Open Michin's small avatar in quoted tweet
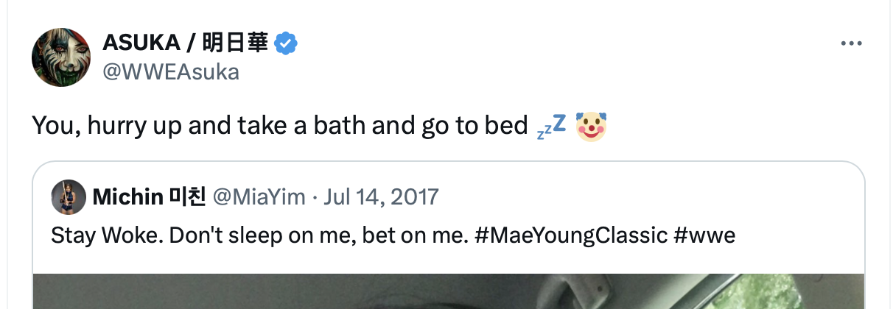The width and height of the screenshot is (893, 309). click(x=67, y=196)
